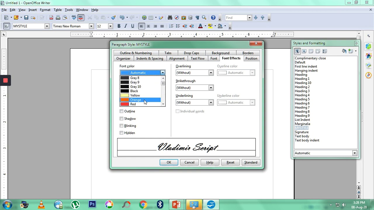Open the Insert menu
This screenshot has height=210, width=374.
tap(32, 10)
